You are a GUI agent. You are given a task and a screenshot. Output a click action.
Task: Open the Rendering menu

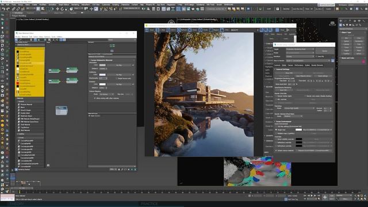click(75, 5)
